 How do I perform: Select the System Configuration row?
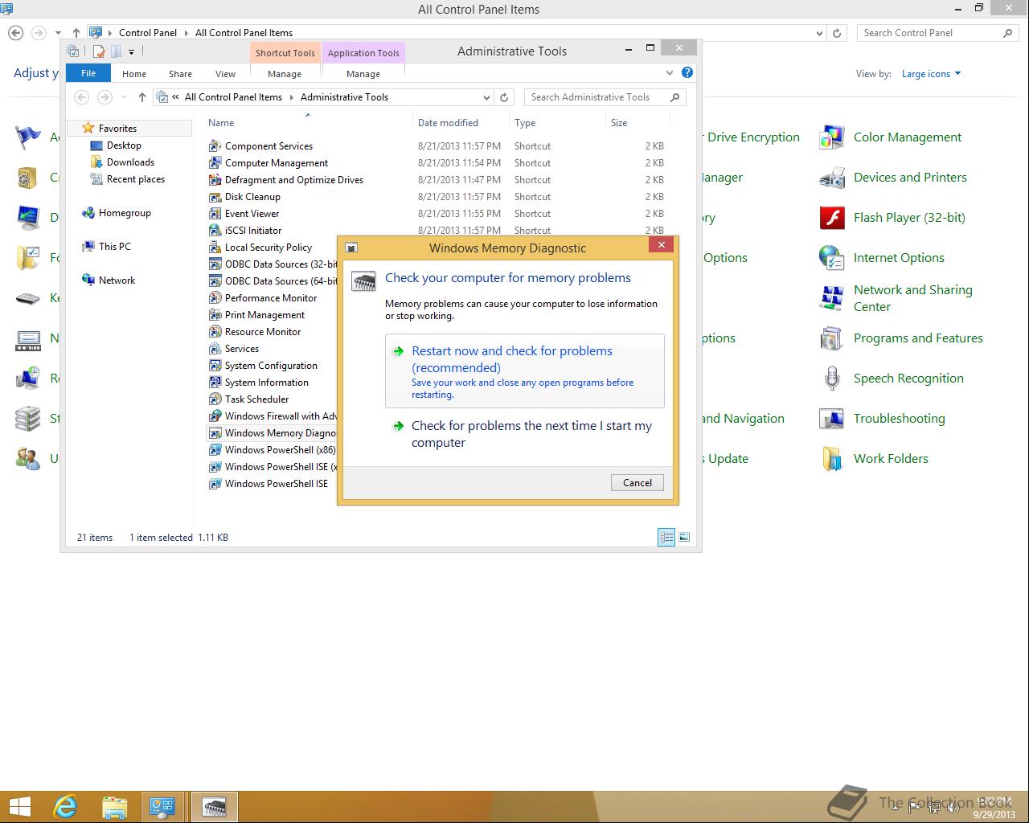tap(271, 366)
